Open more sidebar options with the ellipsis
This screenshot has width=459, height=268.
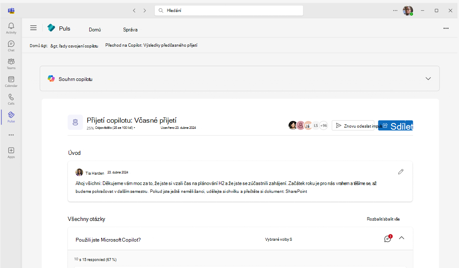[x=11, y=134]
